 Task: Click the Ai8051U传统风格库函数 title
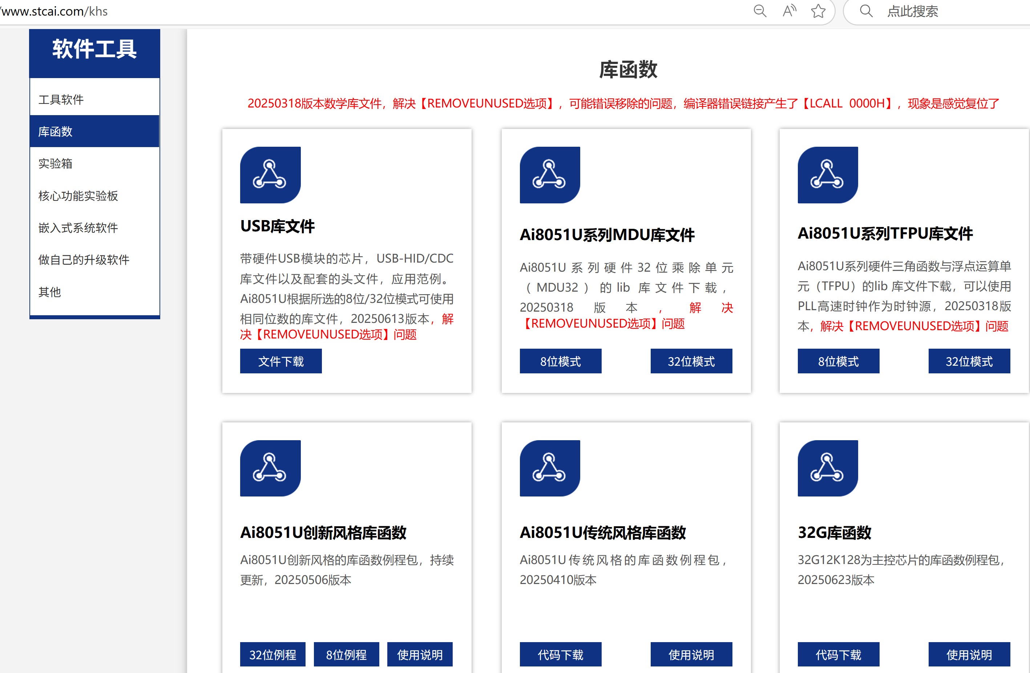tap(603, 532)
